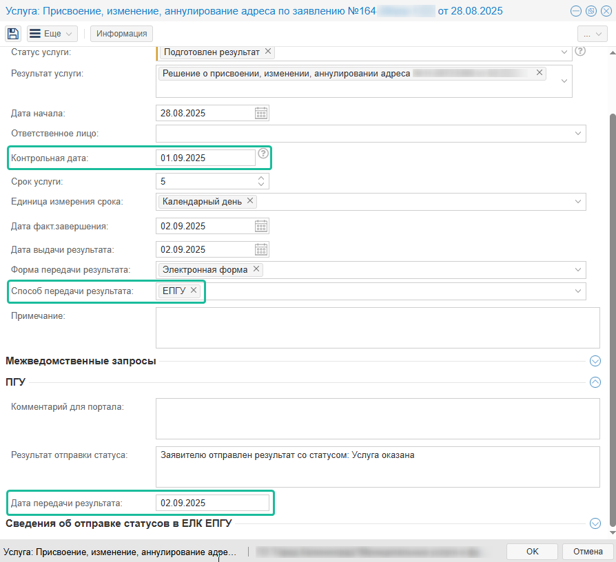Image resolution: width=616 pixels, height=562 pixels.
Task: Open calendar for Дата факт.завершения
Action: tap(261, 226)
